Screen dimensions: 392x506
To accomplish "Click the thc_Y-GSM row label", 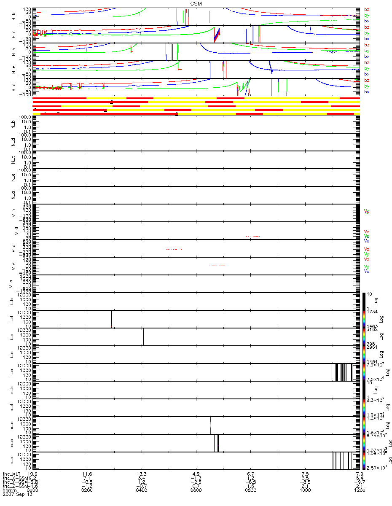I will (15, 482).
